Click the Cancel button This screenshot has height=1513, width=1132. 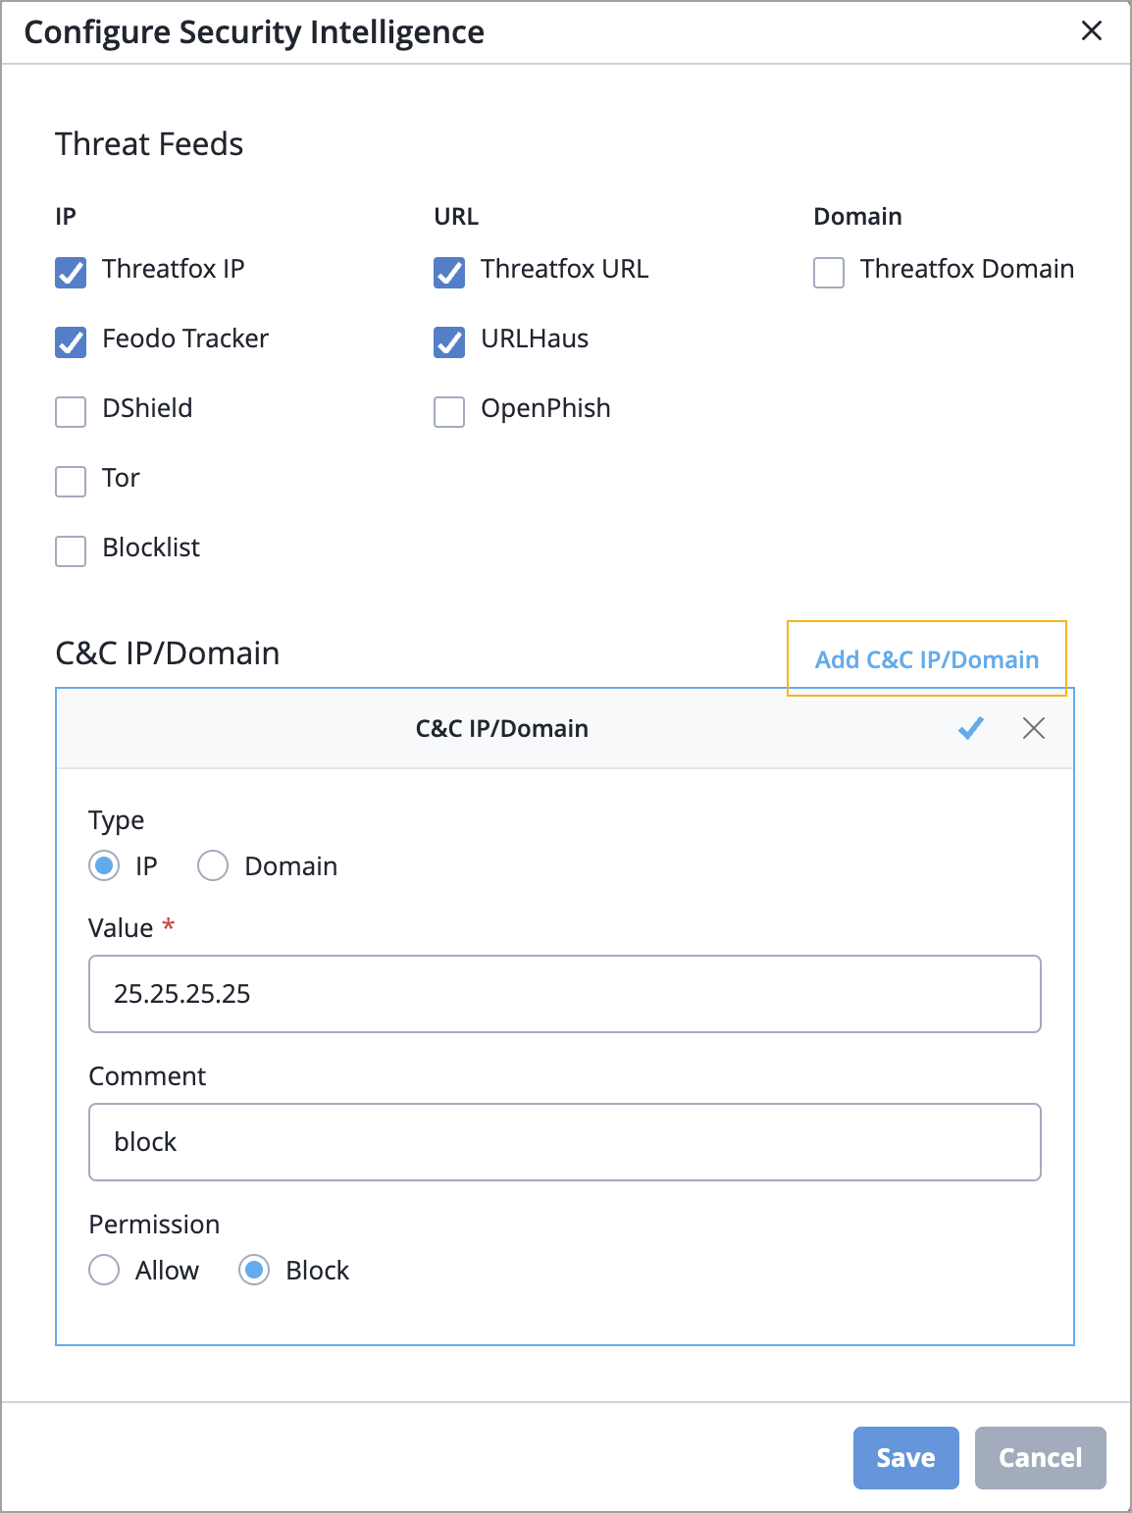(x=1040, y=1458)
